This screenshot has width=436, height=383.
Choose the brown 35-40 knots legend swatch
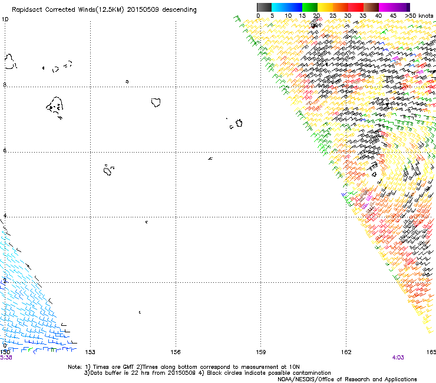pos(371,7)
